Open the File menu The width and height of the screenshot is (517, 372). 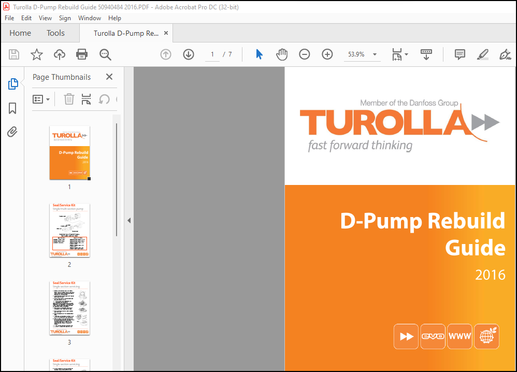(x=9, y=18)
